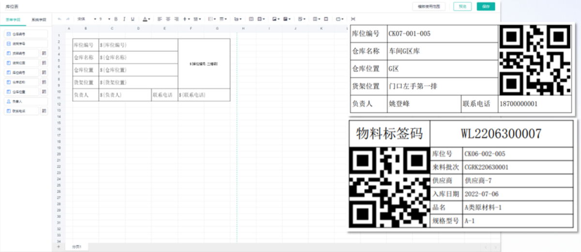Click the green 保存 save button
The image size is (581, 252).
[x=486, y=6]
